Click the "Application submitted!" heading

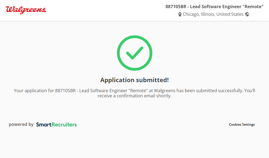(134, 80)
